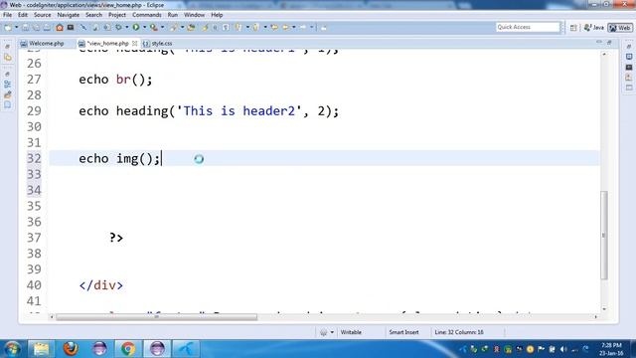
Task: Click the echo br(); line of code
Action: click(x=115, y=80)
